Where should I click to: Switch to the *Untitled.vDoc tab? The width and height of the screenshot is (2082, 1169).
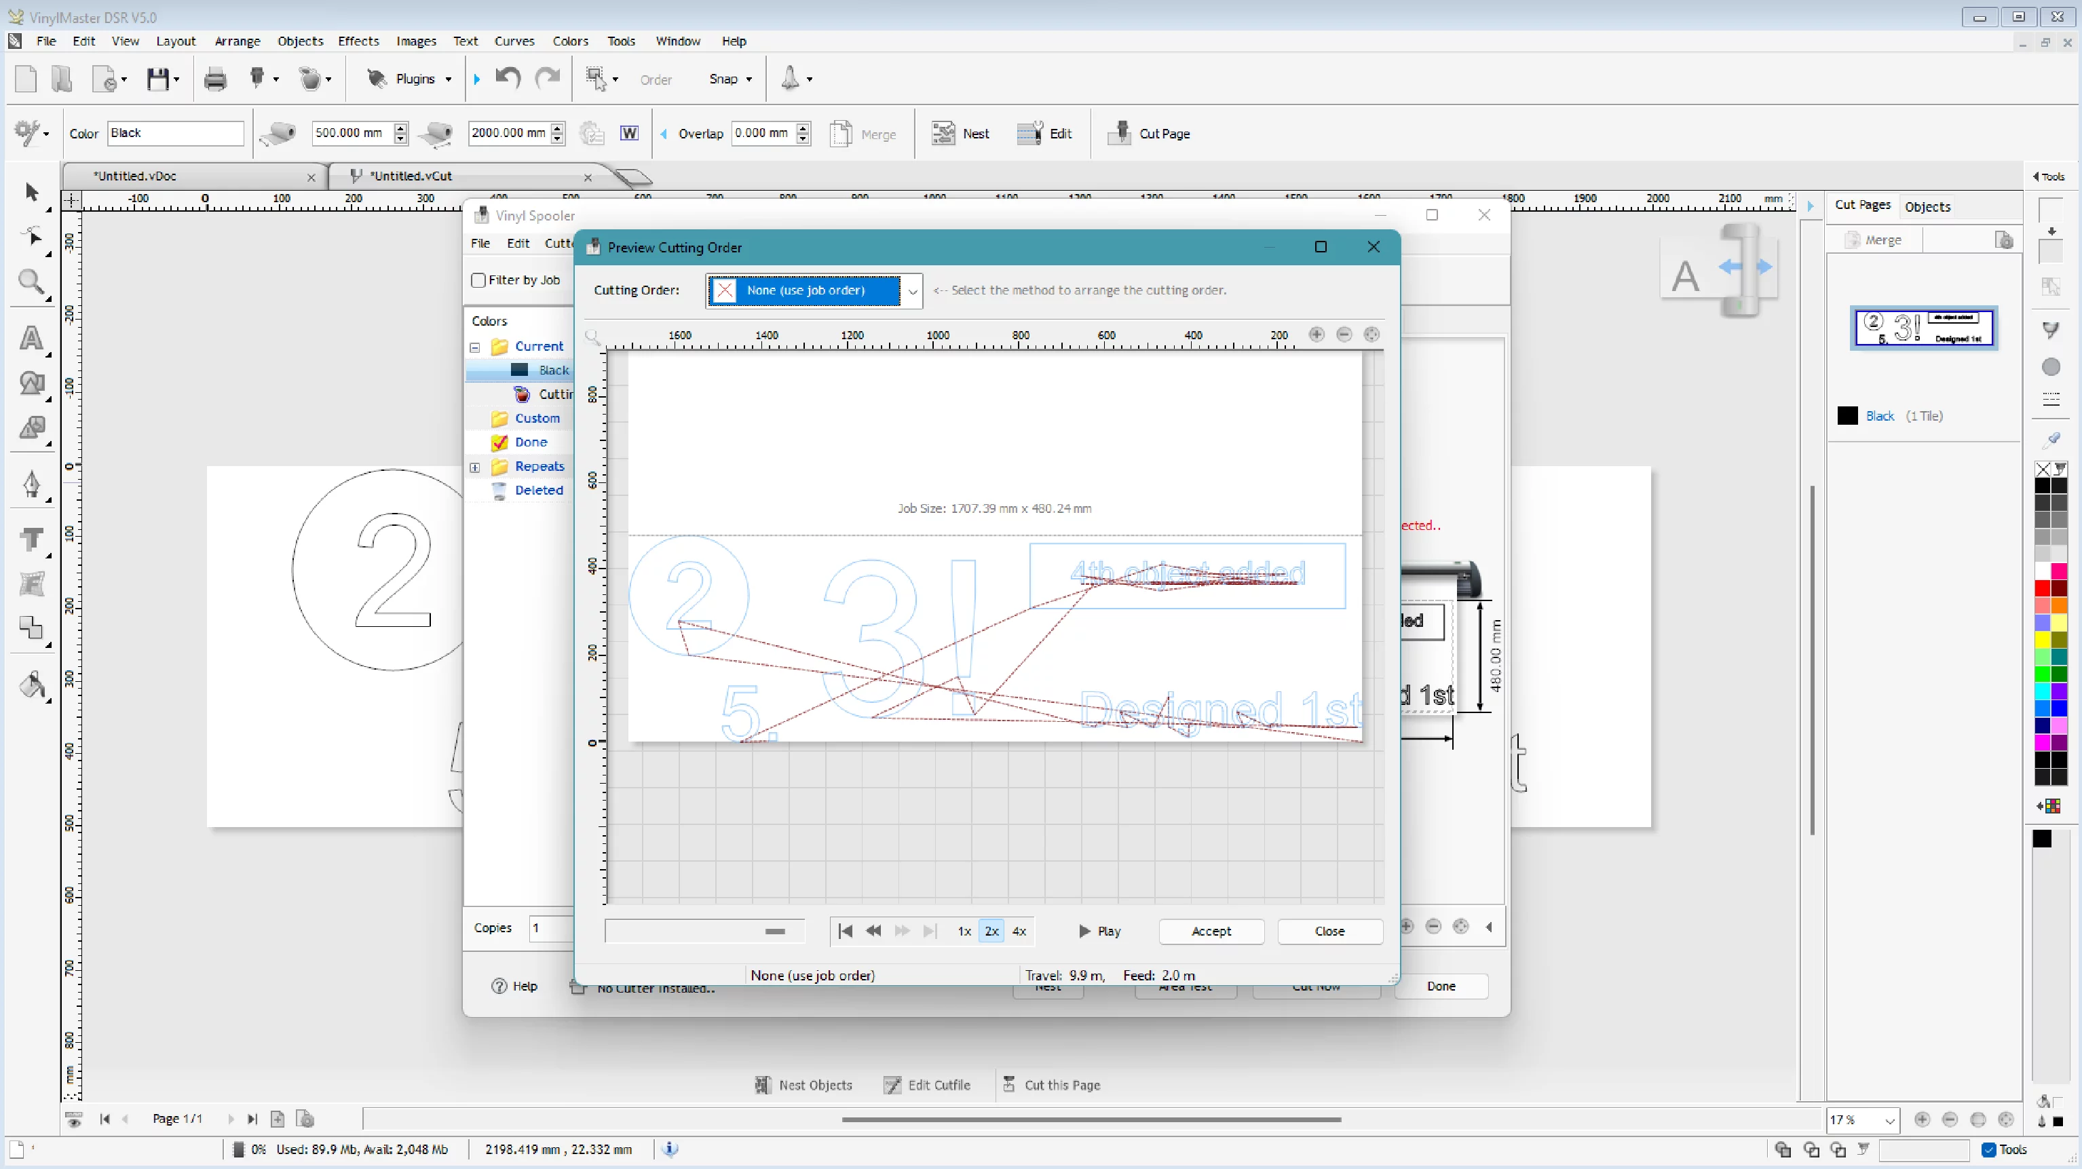click(194, 176)
